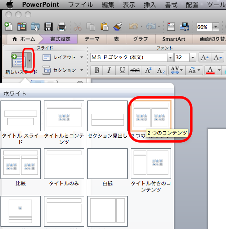This screenshot has width=226, height=229.
Task: Click the Redo arrow icon
Action: coord(151,27)
